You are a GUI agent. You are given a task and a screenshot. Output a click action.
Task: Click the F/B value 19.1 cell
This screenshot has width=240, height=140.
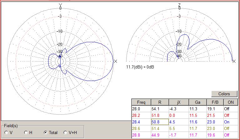pyautogui.click(x=215, y=109)
